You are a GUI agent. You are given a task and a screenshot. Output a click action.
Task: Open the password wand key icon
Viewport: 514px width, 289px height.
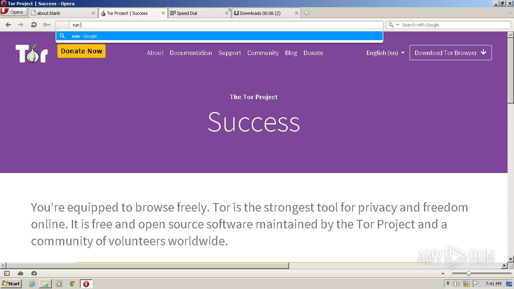[x=47, y=25]
